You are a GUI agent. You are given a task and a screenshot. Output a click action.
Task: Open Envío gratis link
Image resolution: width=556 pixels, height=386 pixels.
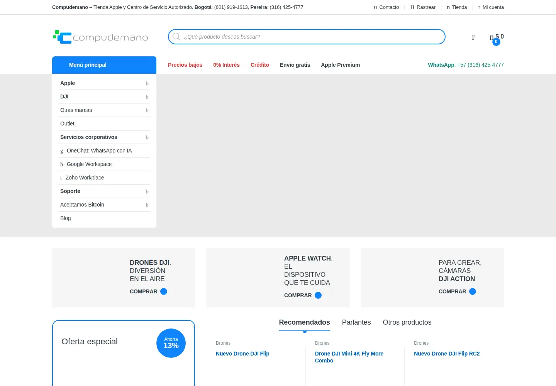[x=295, y=65]
